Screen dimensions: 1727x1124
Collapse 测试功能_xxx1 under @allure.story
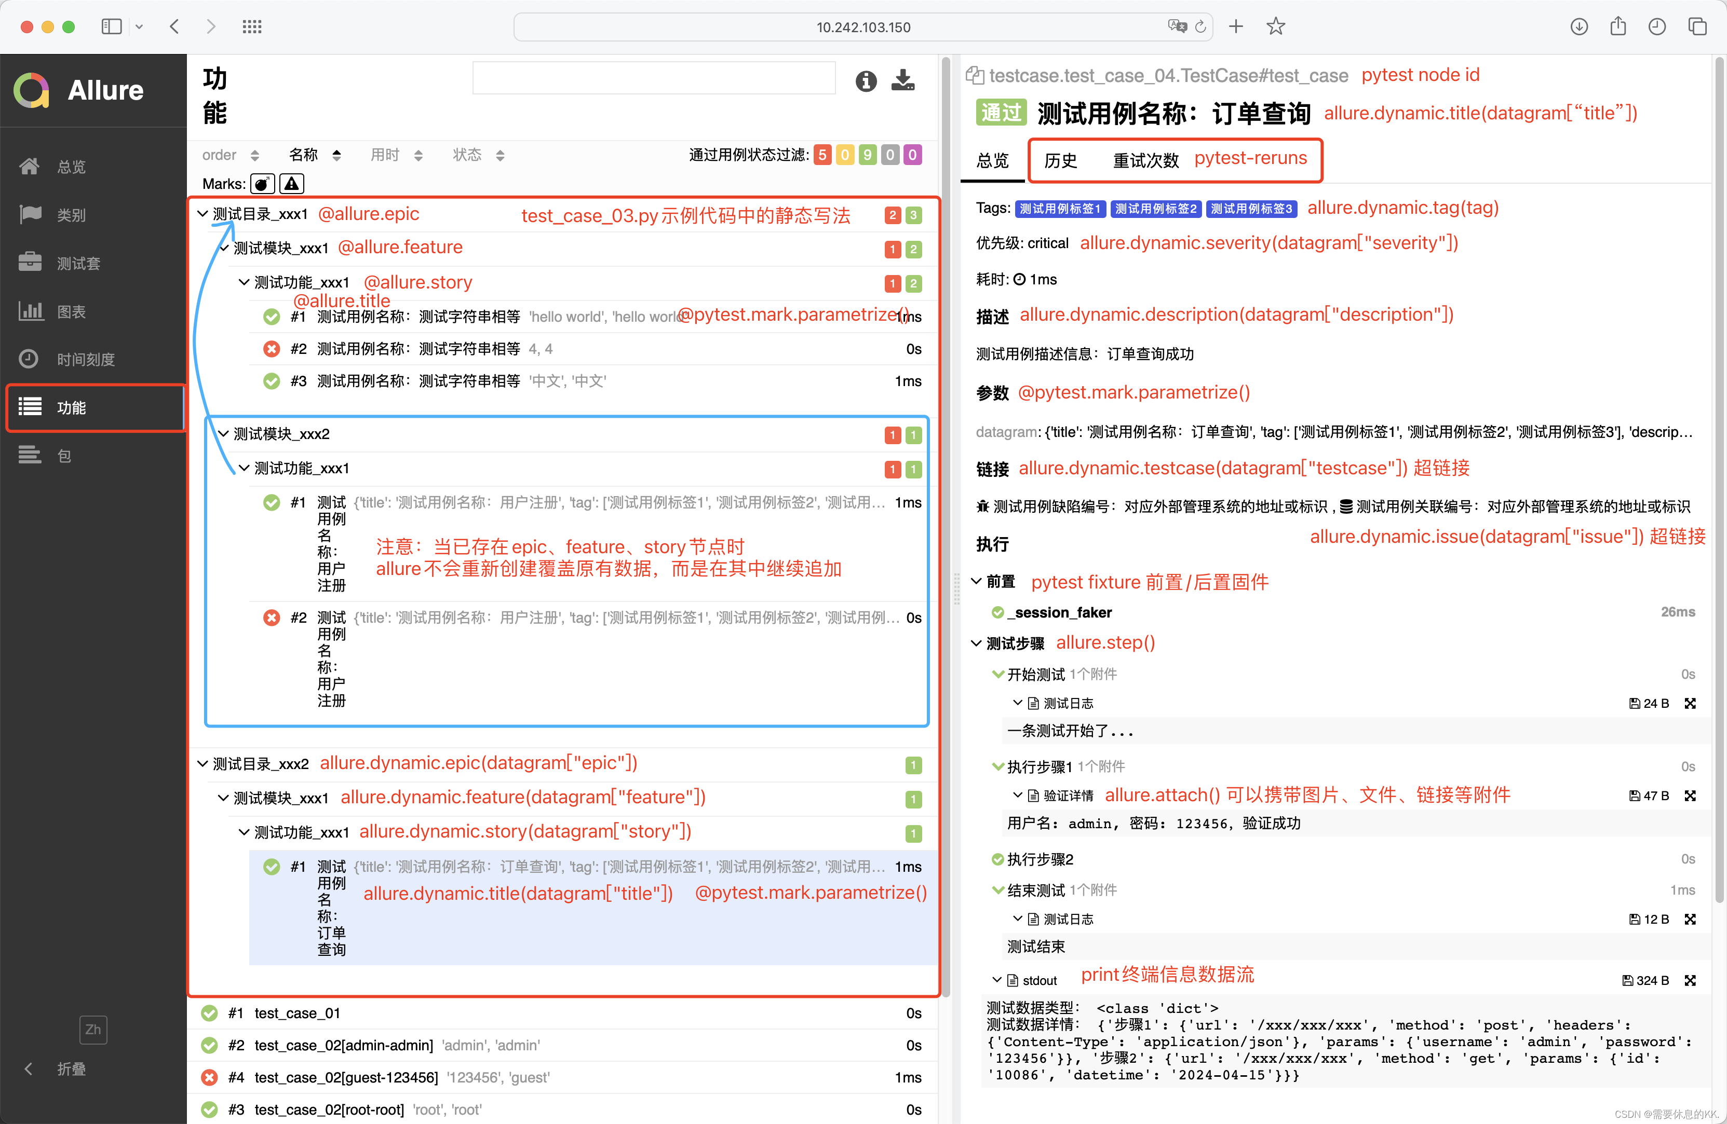click(x=244, y=282)
